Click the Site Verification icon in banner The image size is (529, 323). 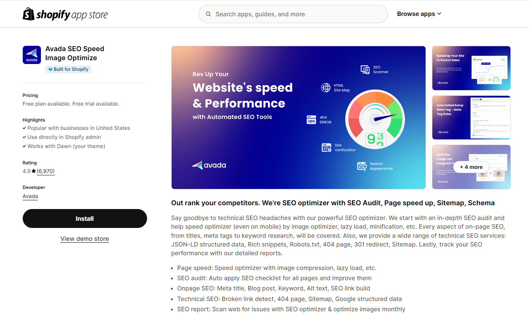click(326, 148)
